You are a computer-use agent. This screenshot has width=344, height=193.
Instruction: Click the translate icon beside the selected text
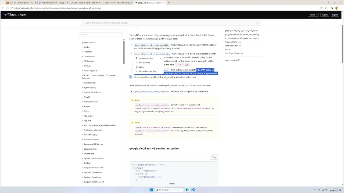tap(130, 77)
